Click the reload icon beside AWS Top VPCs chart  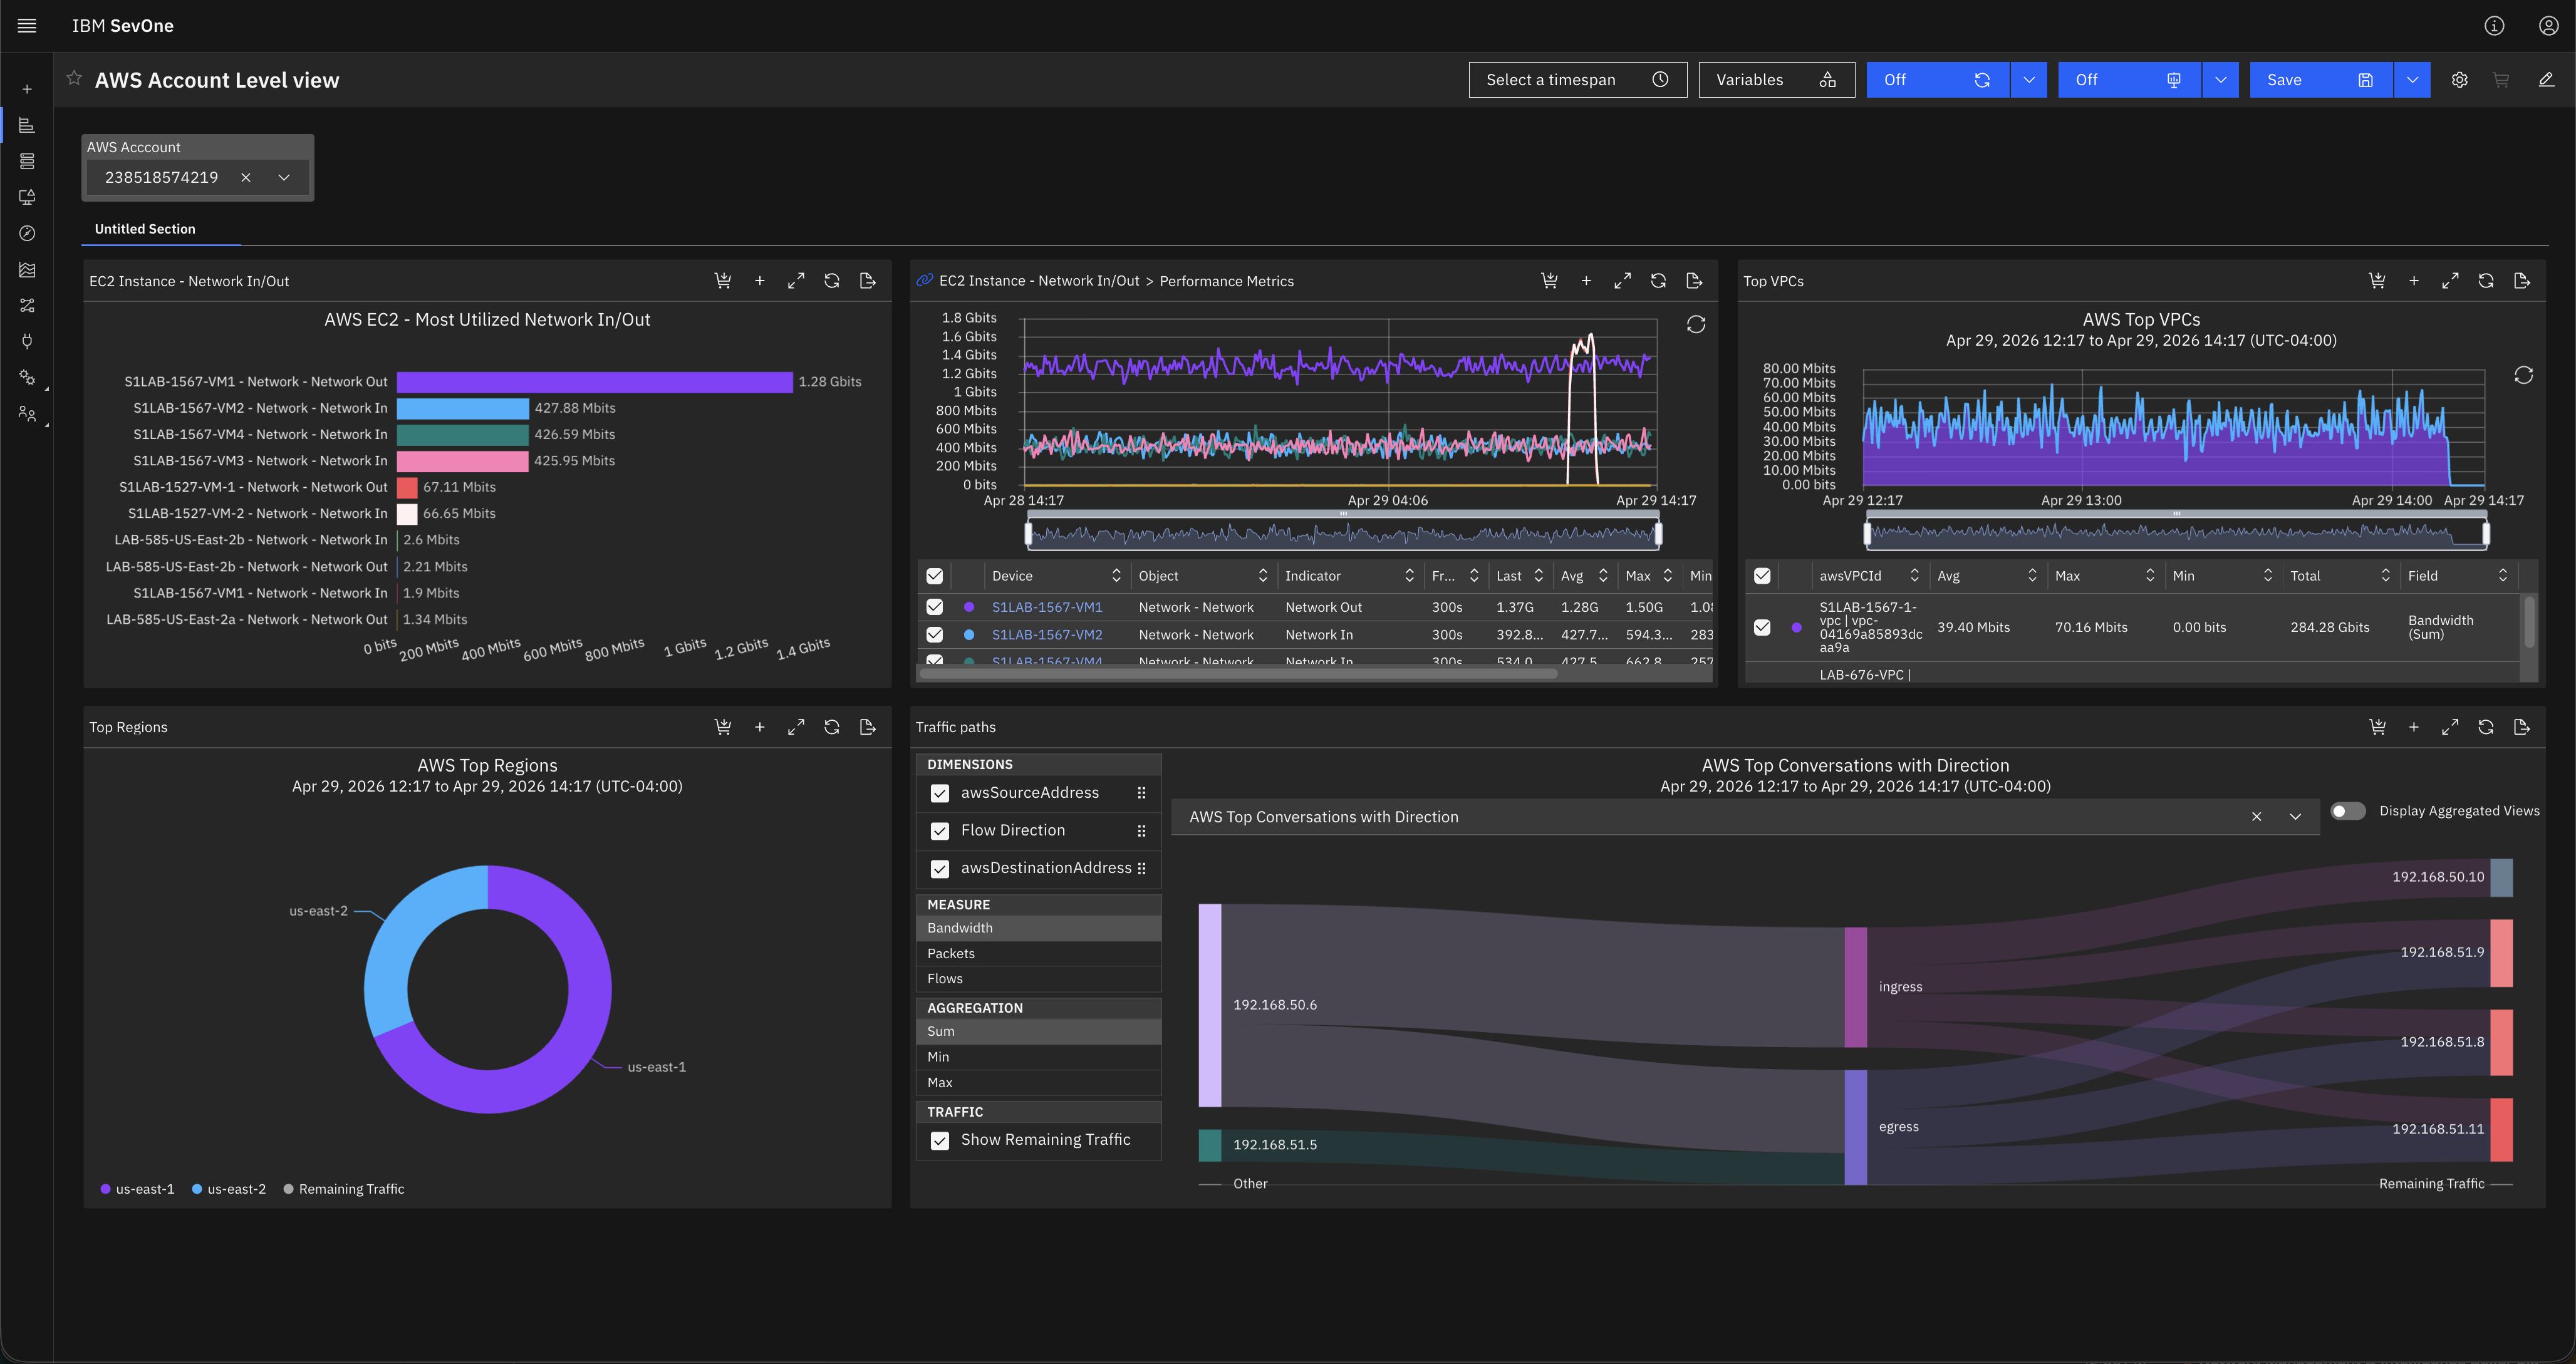(x=2523, y=375)
